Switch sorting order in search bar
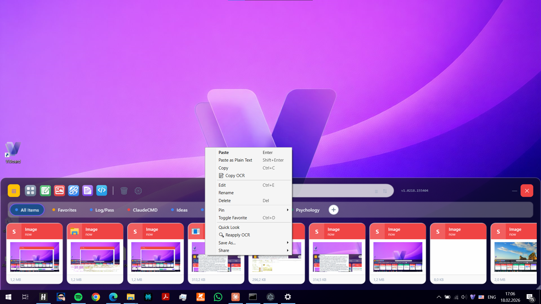The width and height of the screenshot is (541, 304). 385,191
